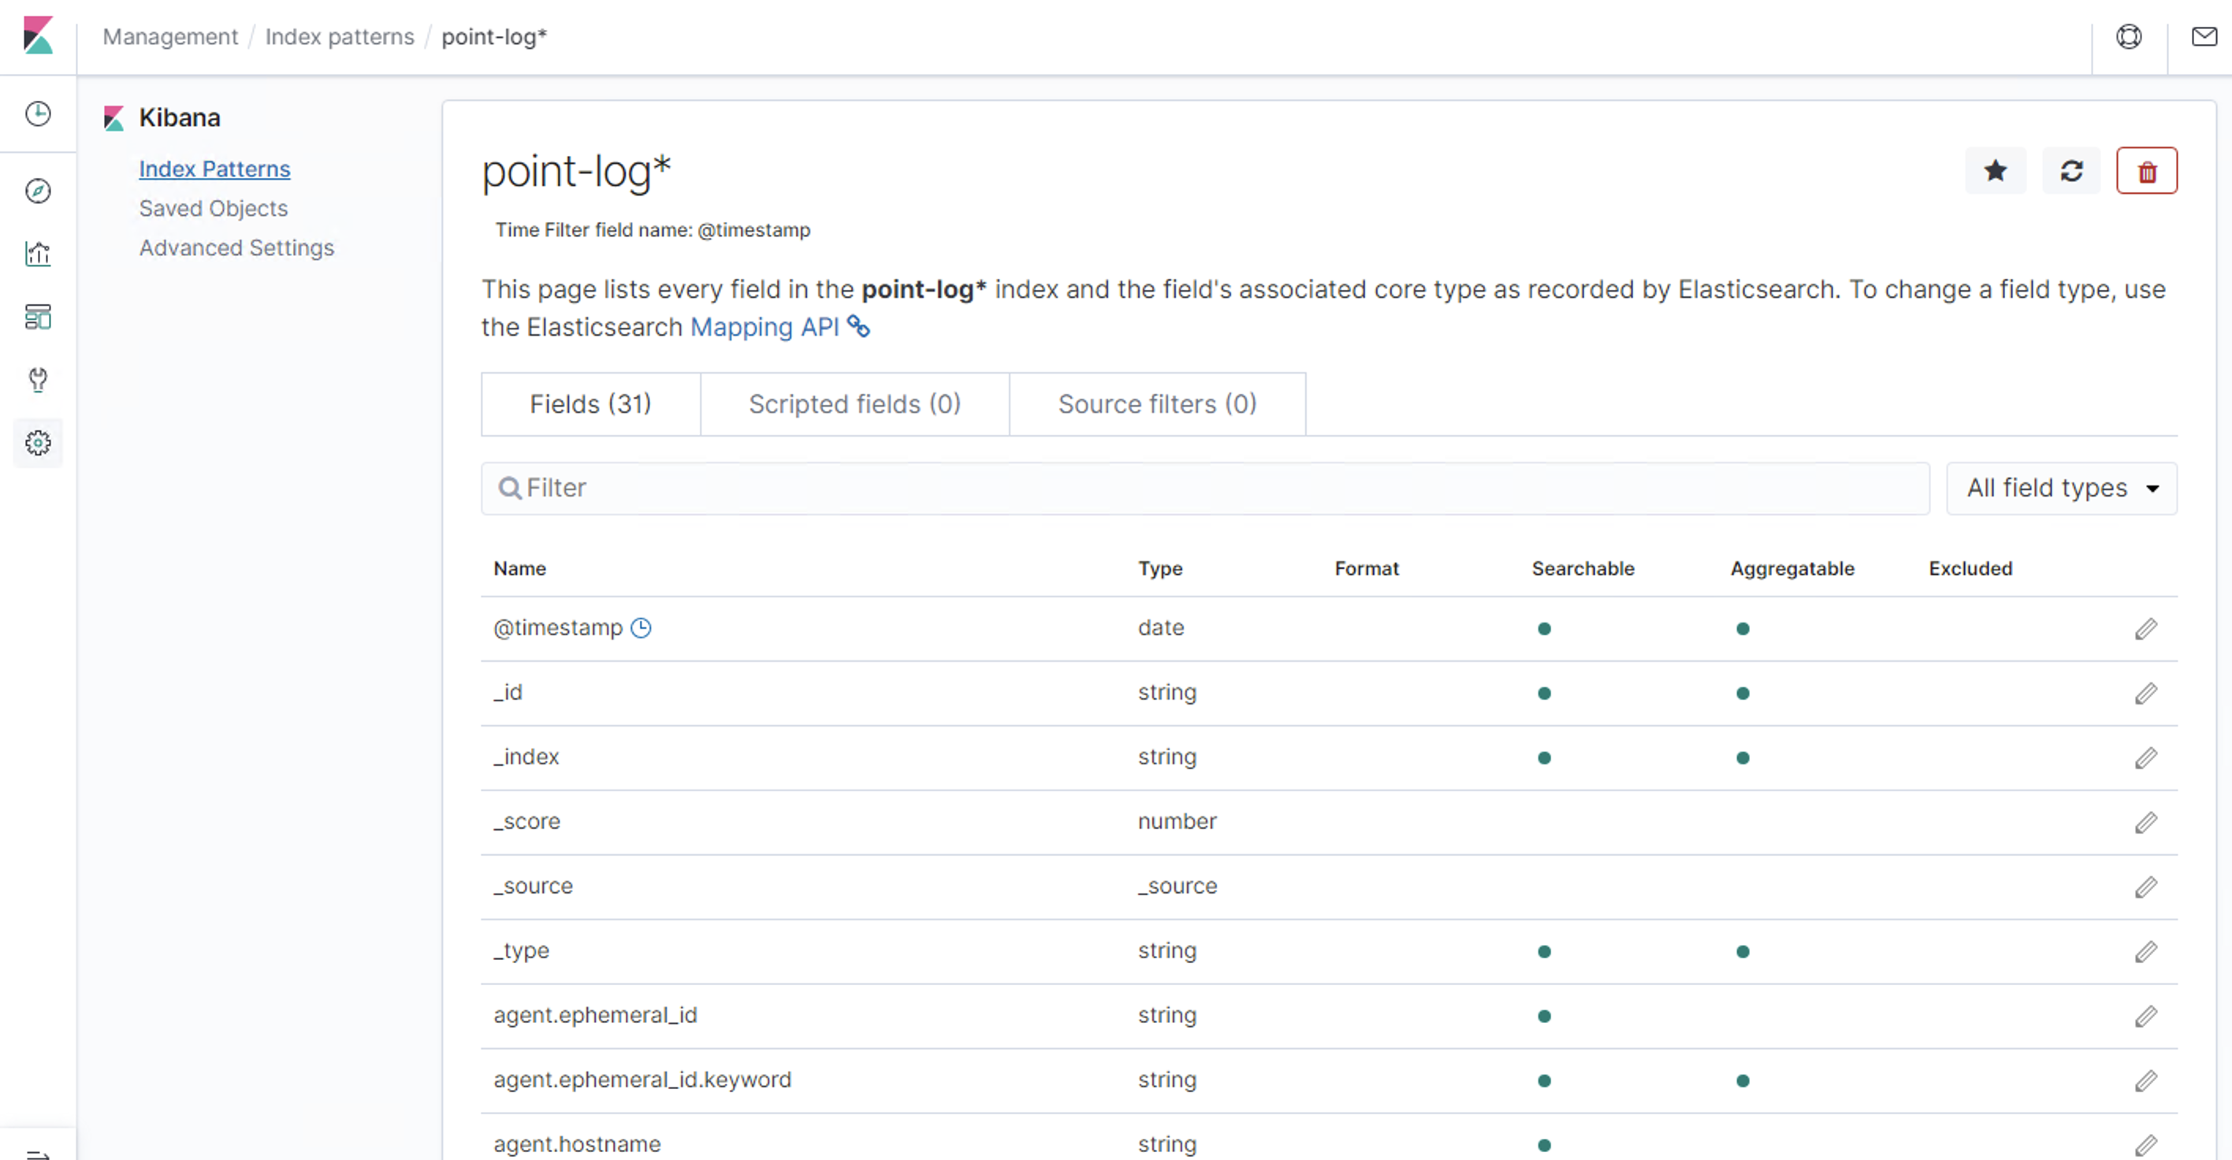The height and width of the screenshot is (1160, 2232).
Task: Set point-log* as default index star
Action: [x=1995, y=171]
